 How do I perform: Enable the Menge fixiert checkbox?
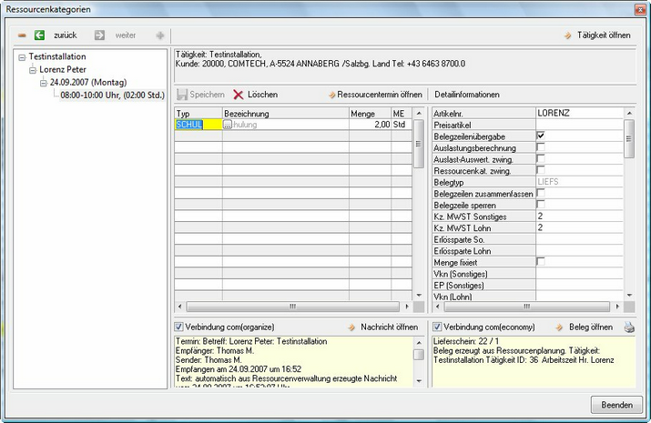click(541, 262)
